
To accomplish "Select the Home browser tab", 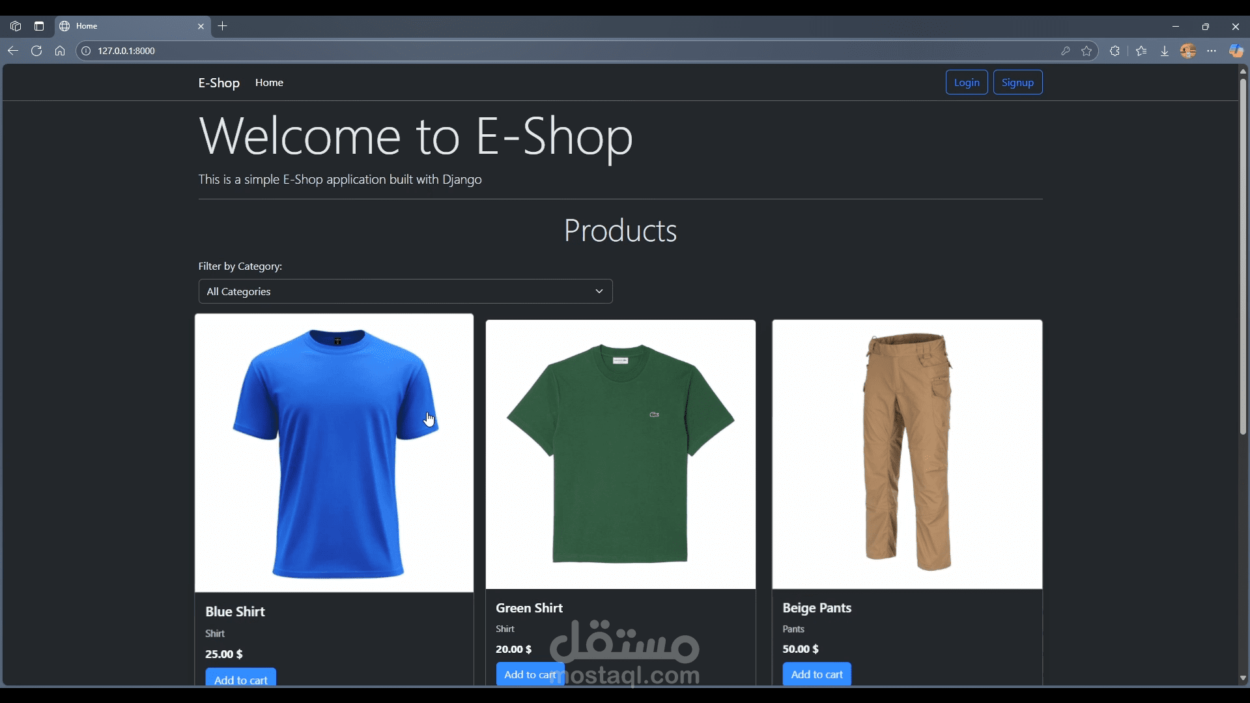I will click(x=133, y=26).
